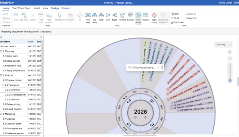Screen dimensions: 239x137
Task: Collapse the 1. Planning branch
Action: (x=1, y=51)
